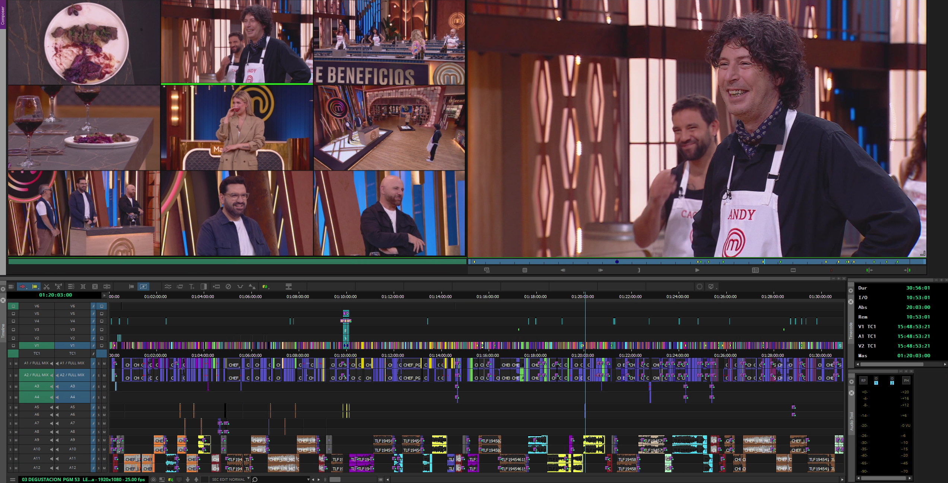
Task: Toggle V2 sync lock box on right
Action: 102,338
